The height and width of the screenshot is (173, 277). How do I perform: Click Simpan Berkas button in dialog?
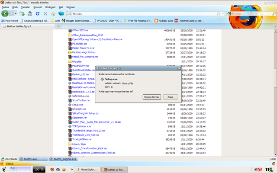click(152, 97)
